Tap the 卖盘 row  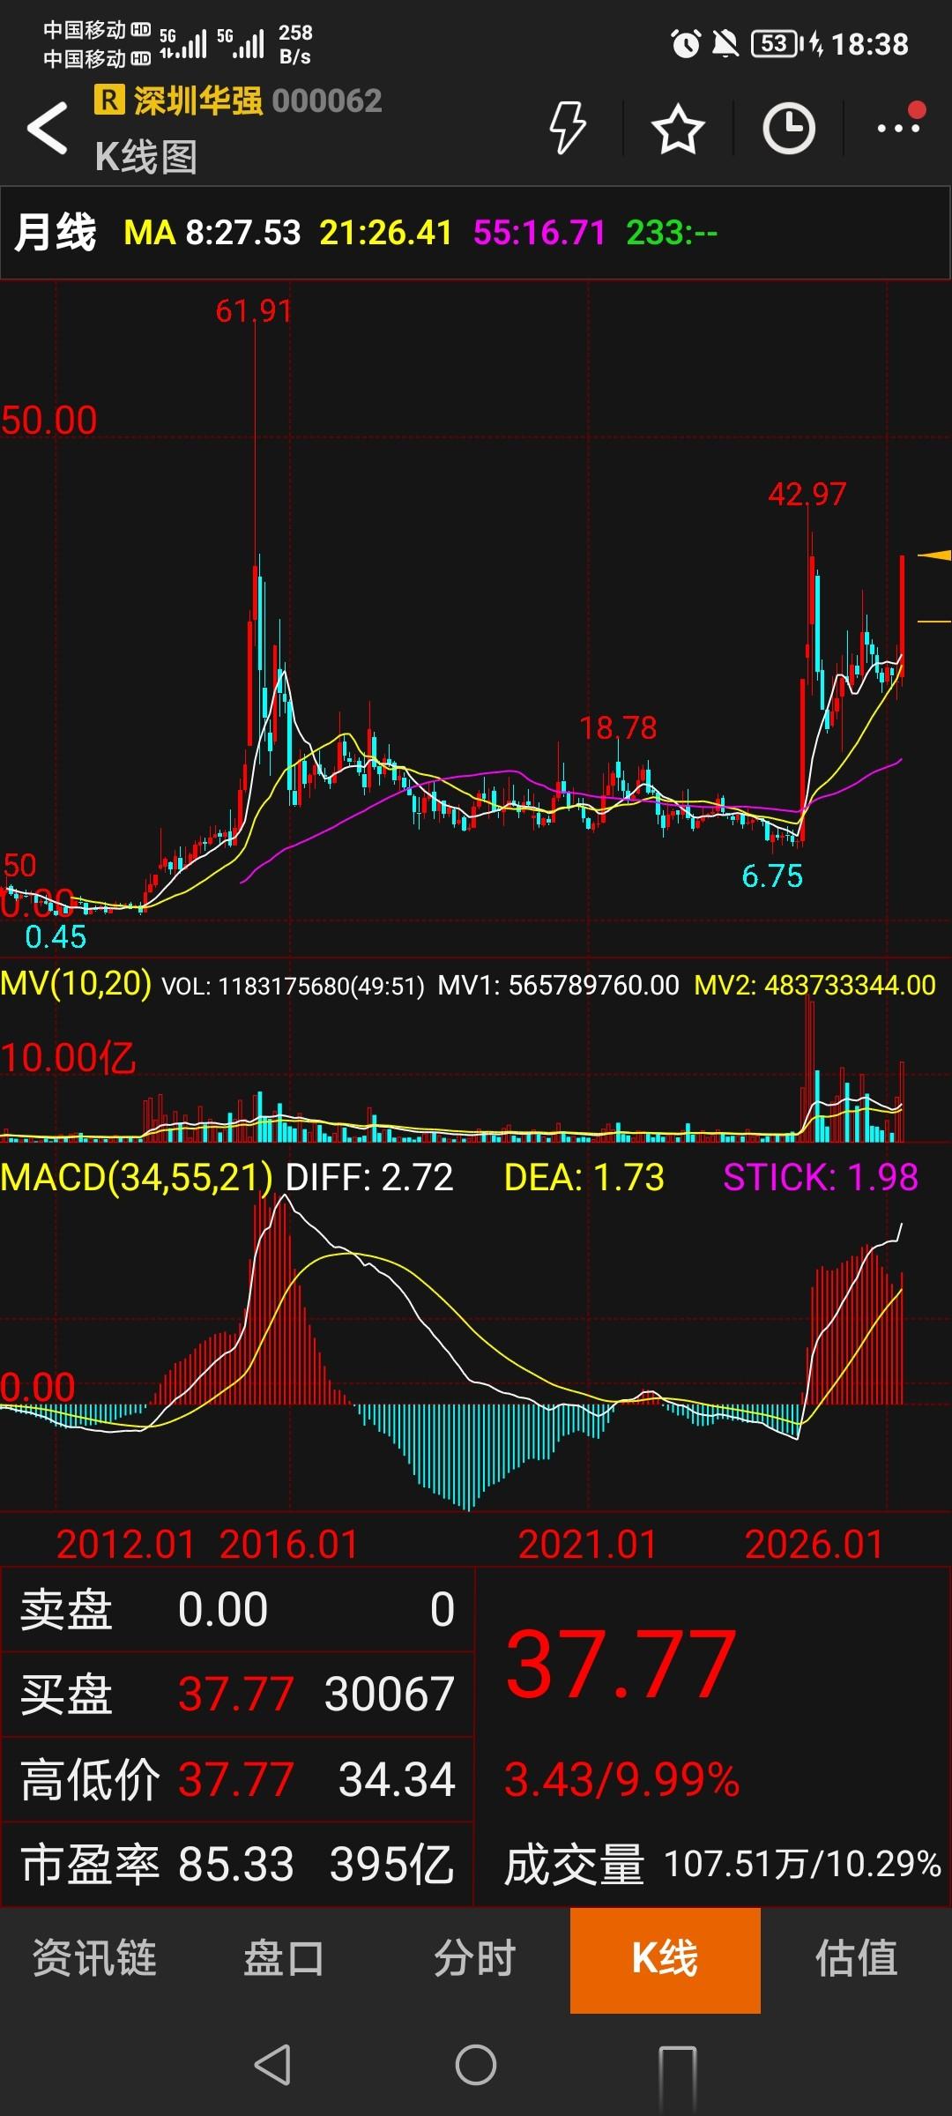238,1610
